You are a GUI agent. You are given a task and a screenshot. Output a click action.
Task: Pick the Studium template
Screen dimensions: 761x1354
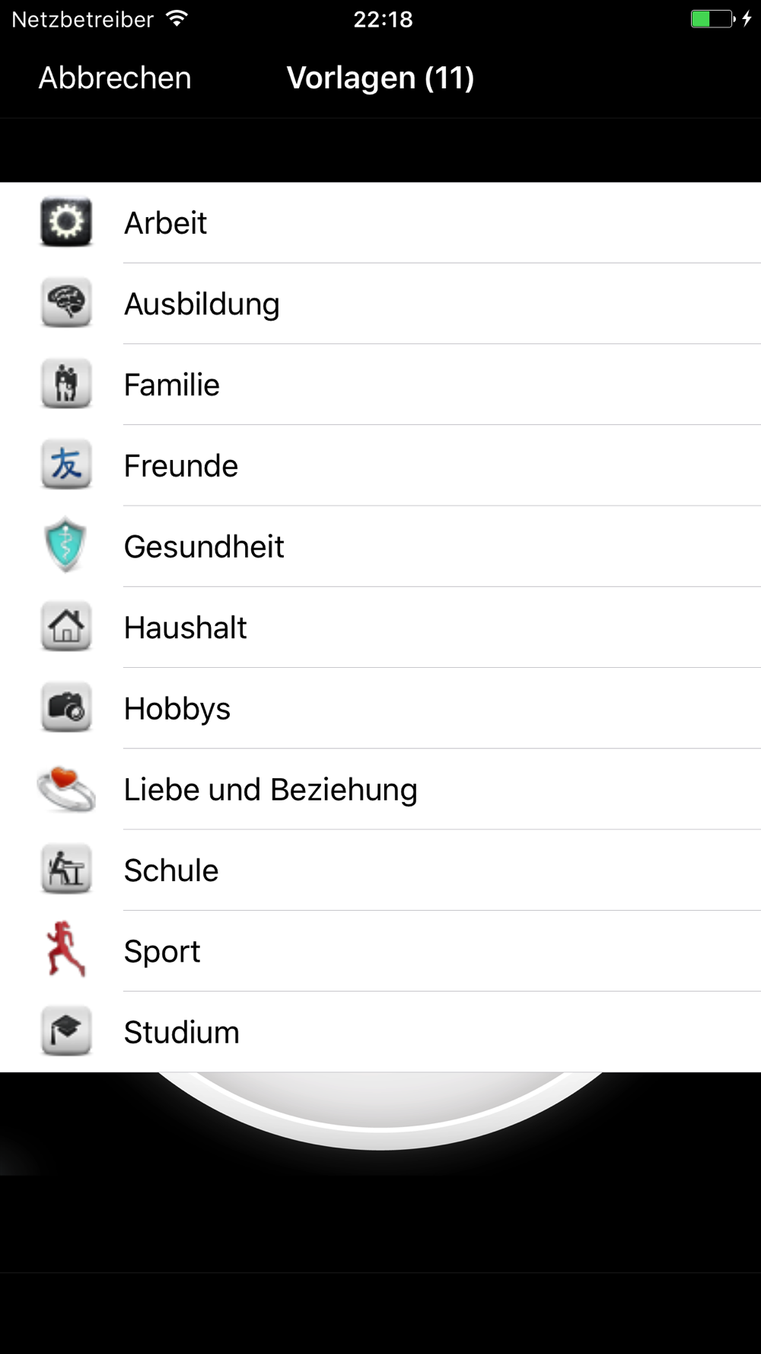coord(380,1032)
